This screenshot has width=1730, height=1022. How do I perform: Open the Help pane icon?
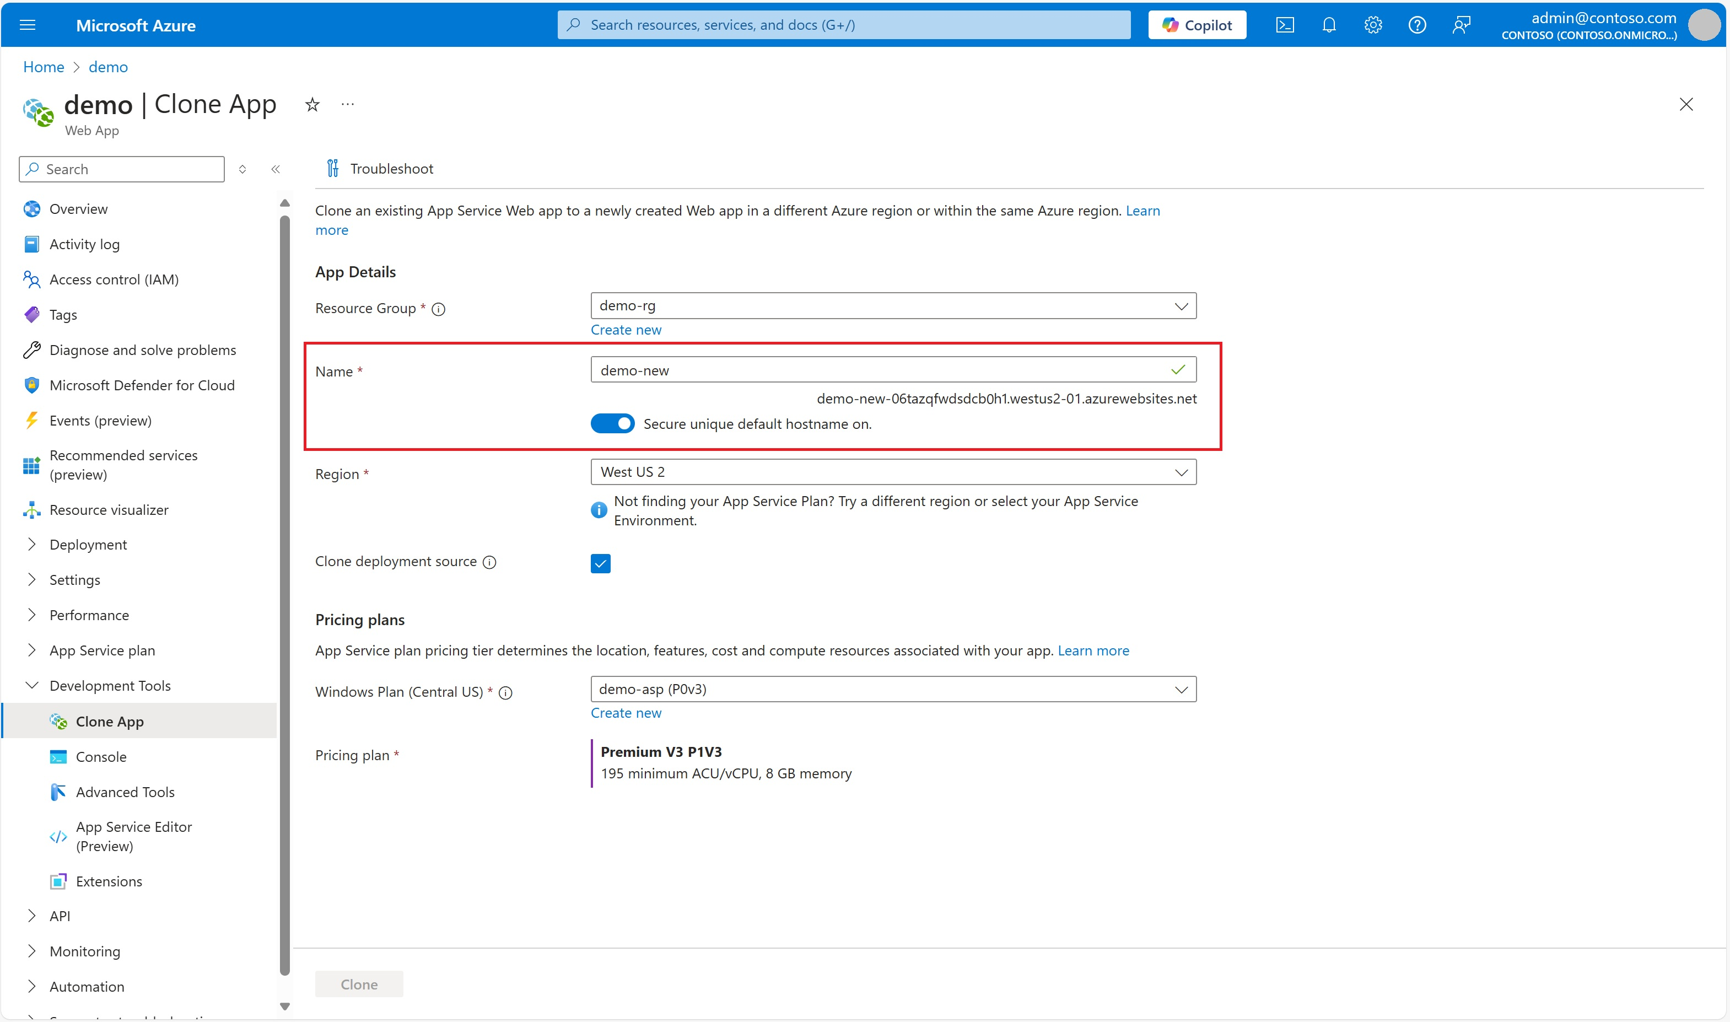[1418, 25]
